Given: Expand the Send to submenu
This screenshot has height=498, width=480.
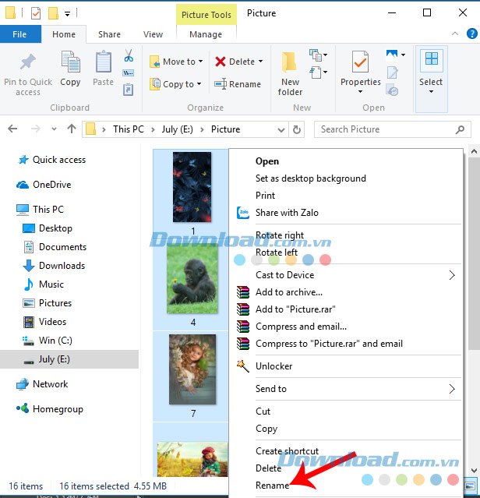Looking at the screenshot, I should [x=452, y=389].
